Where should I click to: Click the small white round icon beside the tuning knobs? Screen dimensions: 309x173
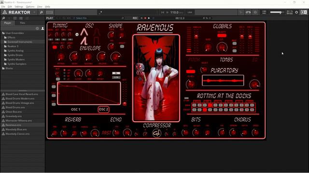click(77, 35)
